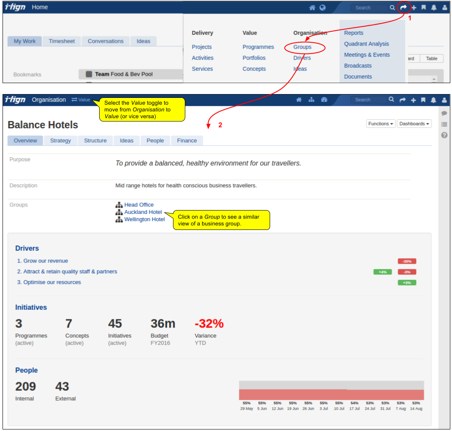Click the help question mark icon
This screenshot has width=452, height=432.
pos(444,135)
